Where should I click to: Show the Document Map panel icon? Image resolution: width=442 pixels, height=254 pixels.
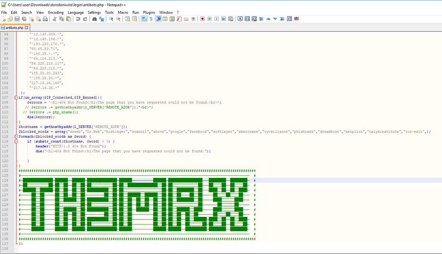click(x=172, y=19)
